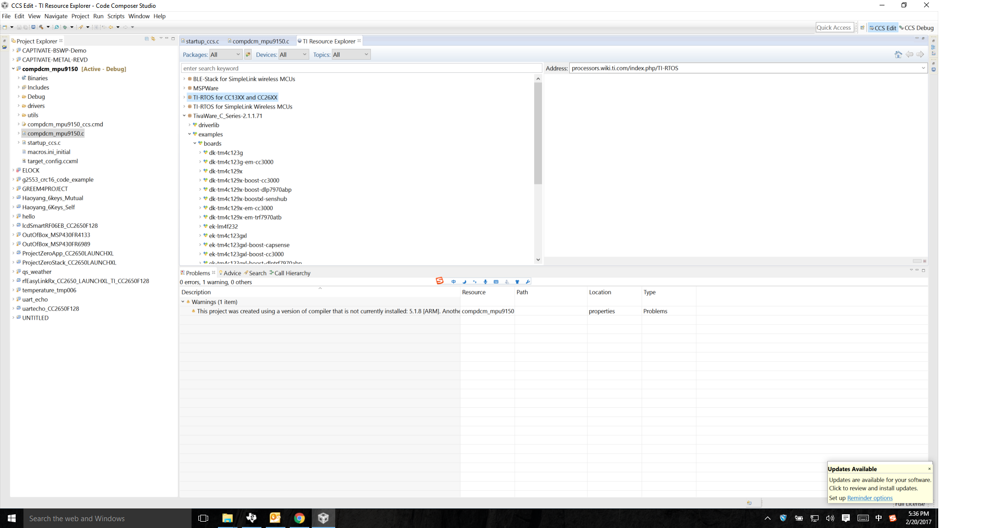
Task: Click Link with Editor icon in Project Explorer
Action: (x=153, y=39)
